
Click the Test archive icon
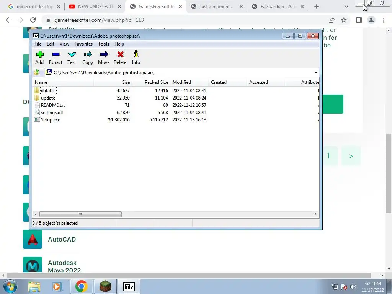(72, 54)
